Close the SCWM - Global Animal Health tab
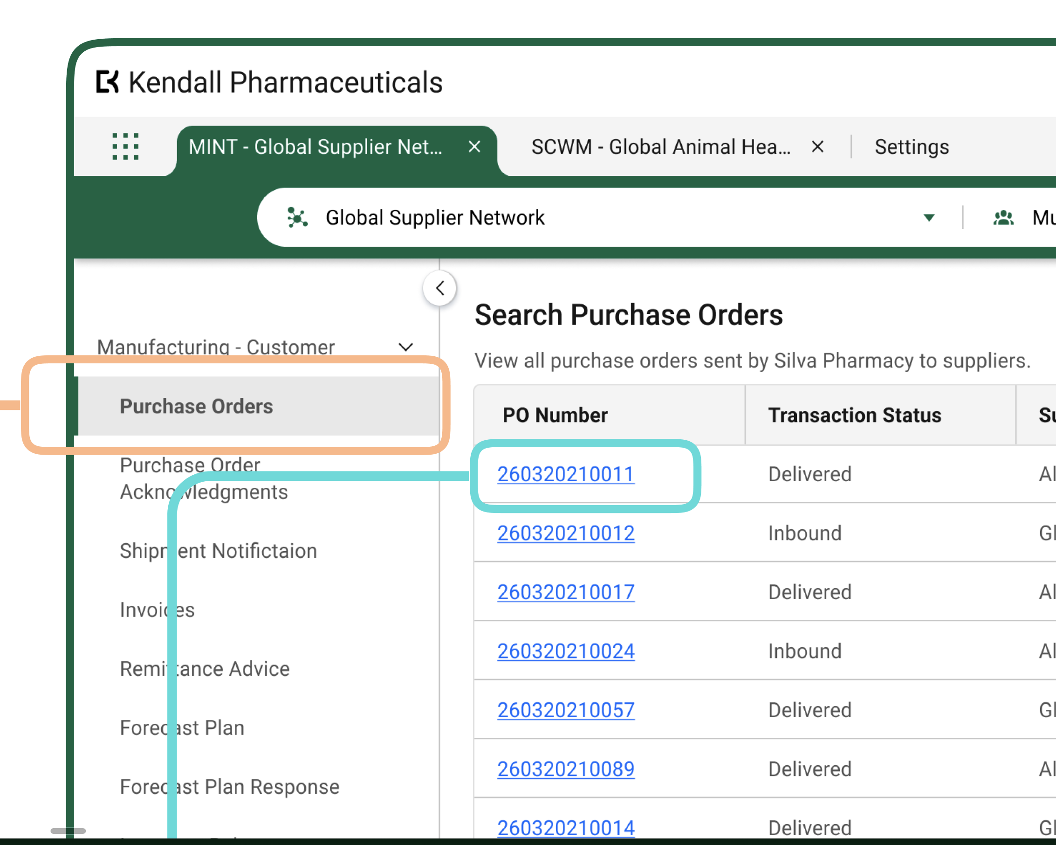 click(817, 146)
